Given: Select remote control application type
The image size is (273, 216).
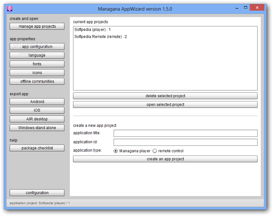Looking at the screenshot, I should point(168,151).
